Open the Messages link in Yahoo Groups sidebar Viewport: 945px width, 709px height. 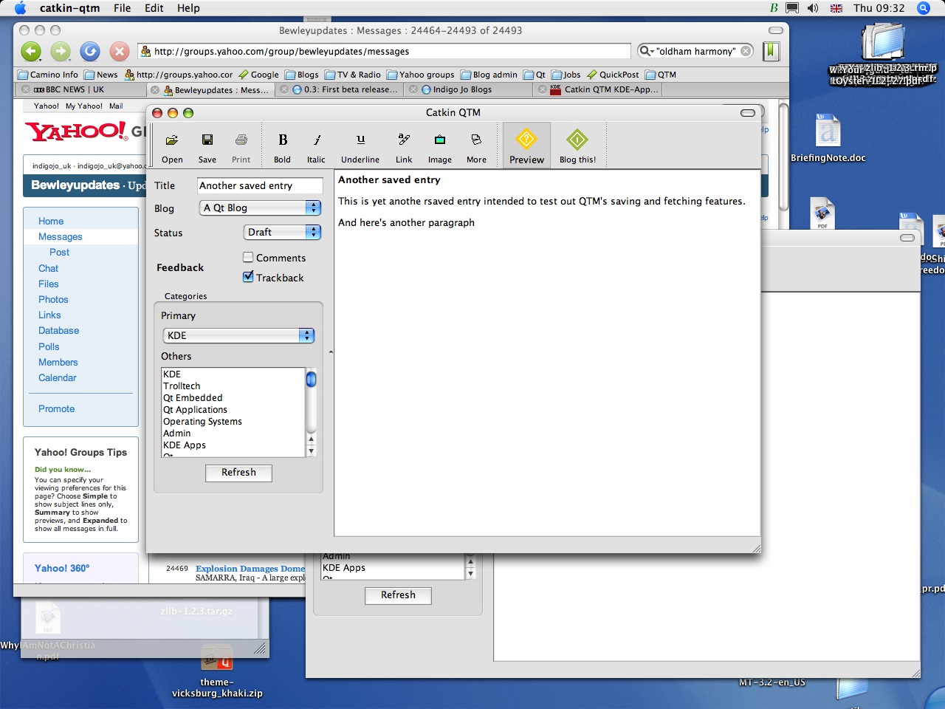[61, 237]
